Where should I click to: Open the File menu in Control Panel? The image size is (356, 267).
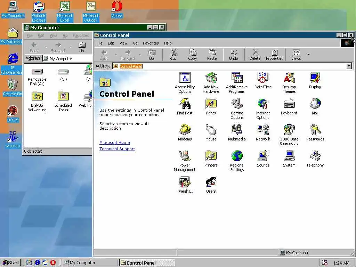(99, 43)
